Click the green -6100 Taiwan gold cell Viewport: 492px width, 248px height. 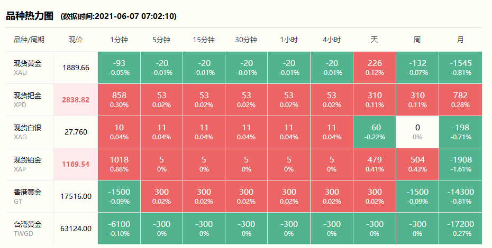(119, 228)
